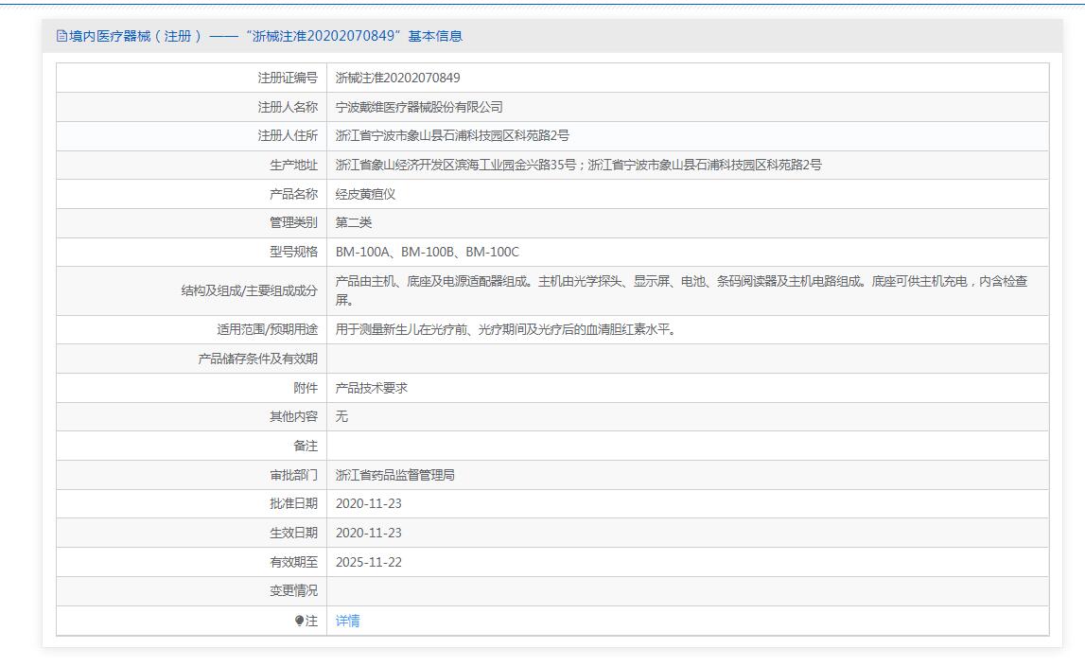Click the 适用范围/预期用途 label
This screenshot has height=666, width=1085.
click(x=267, y=329)
